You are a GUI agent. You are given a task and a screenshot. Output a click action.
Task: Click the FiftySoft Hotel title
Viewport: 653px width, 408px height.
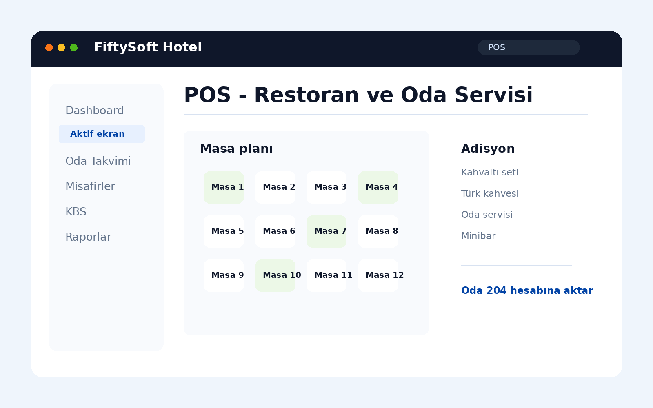(148, 47)
